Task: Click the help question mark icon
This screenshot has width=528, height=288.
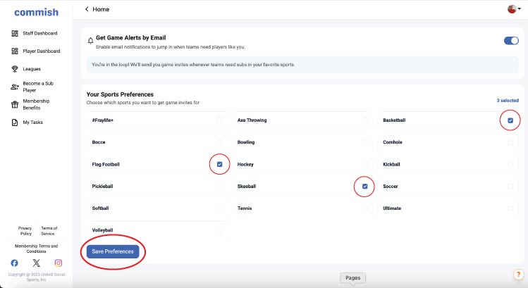Action: coord(518,274)
